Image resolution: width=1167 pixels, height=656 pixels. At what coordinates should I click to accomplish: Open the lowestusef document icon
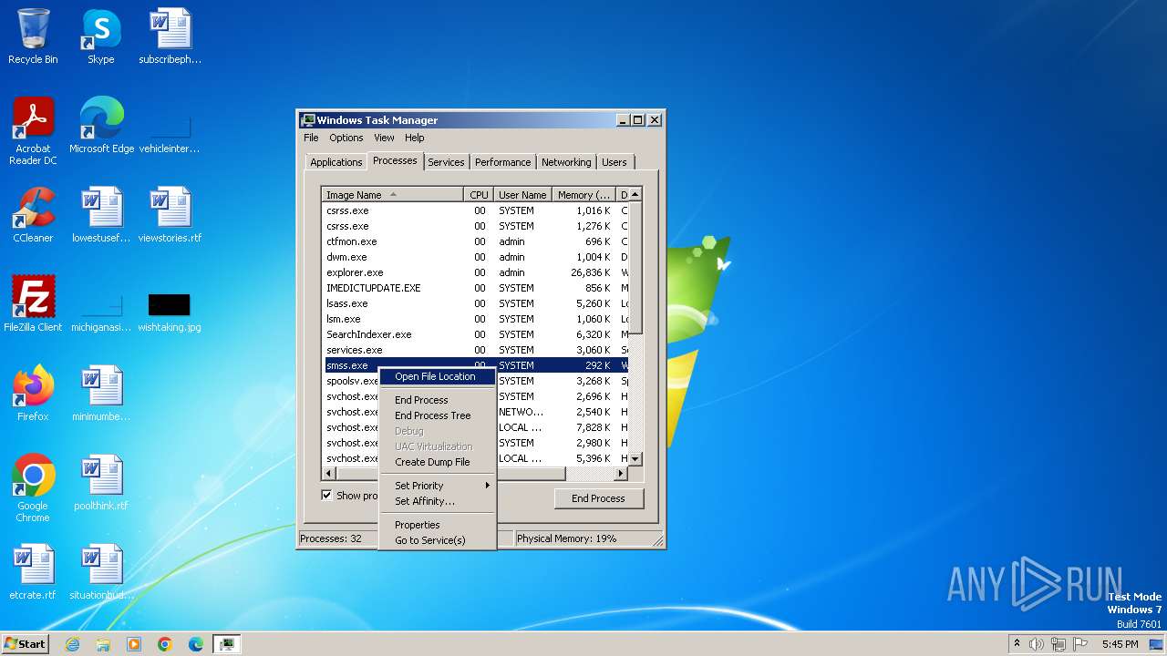101,215
